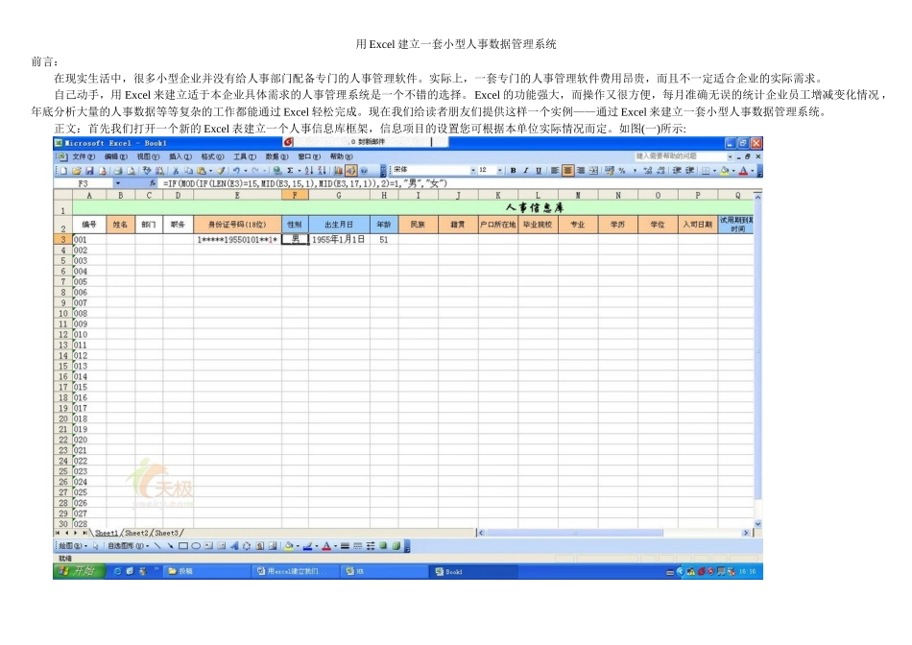912x645 pixels.
Task: Click the Help question mark icon
Action: [x=364, y=171]
